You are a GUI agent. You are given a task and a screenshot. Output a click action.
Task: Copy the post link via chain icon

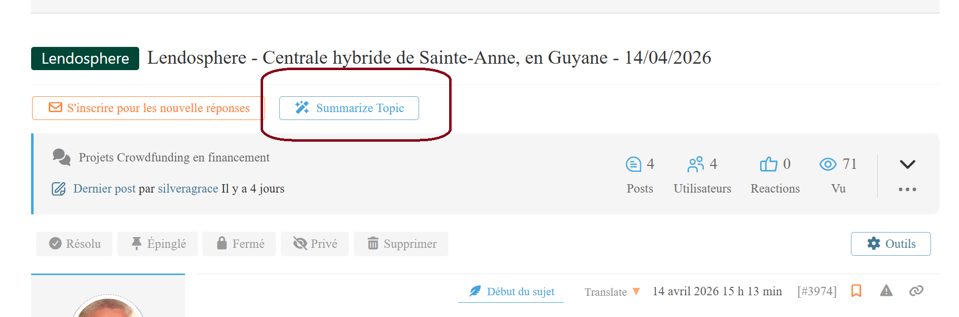click(916, 291)
